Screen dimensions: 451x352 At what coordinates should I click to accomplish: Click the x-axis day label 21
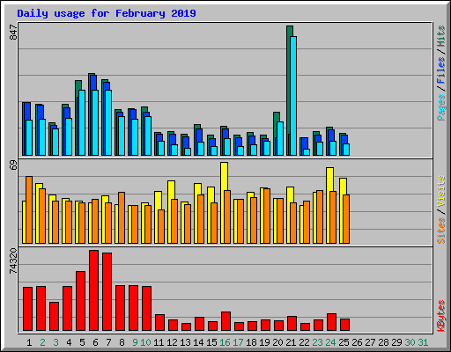pyautogui.click(x=291, y=342)
